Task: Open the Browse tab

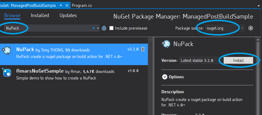Action: click(12, 16)
